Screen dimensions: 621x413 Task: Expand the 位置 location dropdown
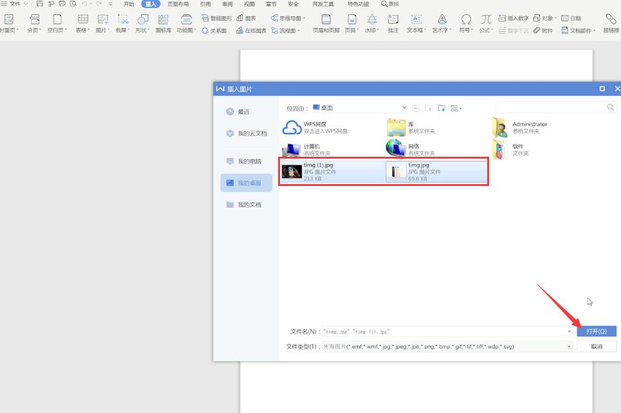404,108
